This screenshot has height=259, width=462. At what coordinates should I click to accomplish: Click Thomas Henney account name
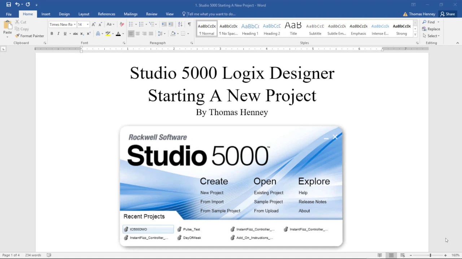[x=422, y=14]
